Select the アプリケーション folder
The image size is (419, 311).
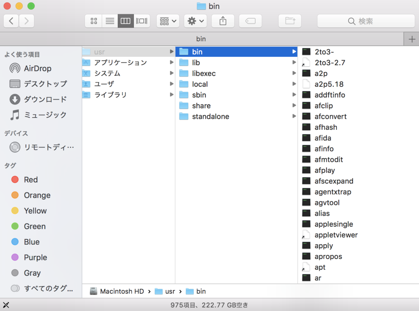tap(128, 63)
